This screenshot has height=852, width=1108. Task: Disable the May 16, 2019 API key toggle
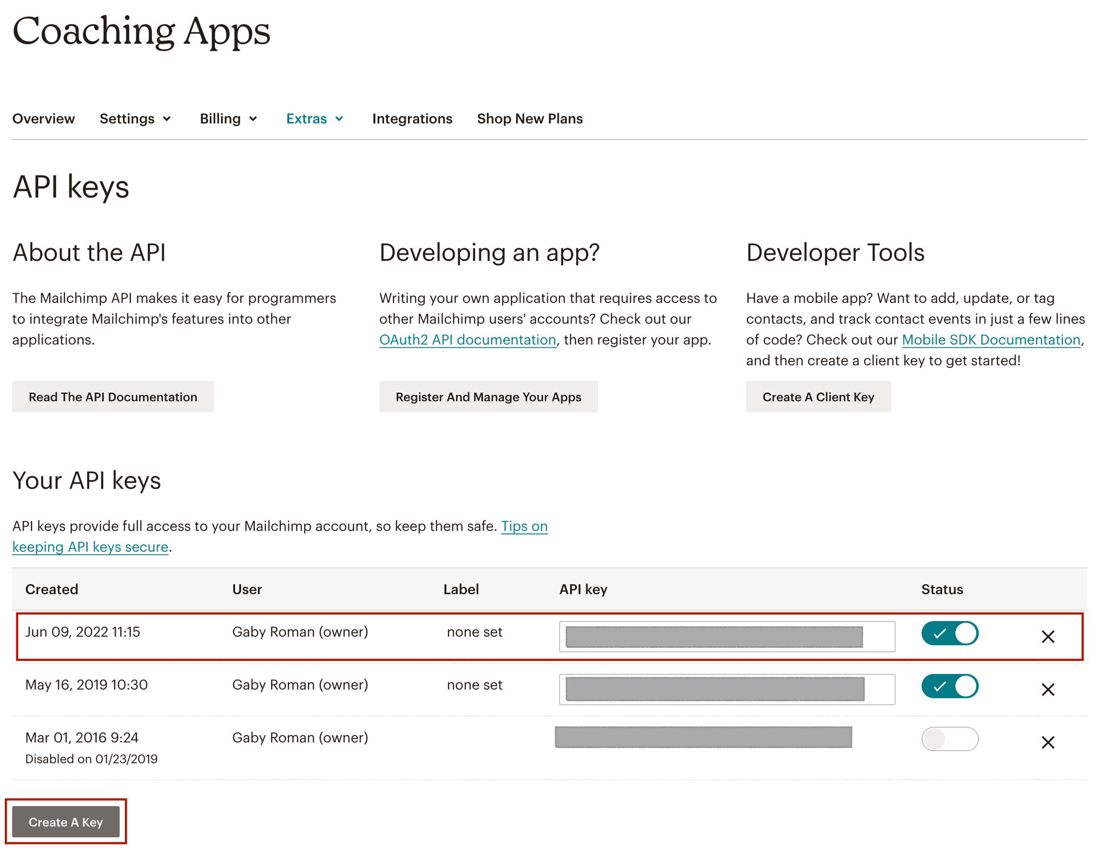tap(949, 686)
